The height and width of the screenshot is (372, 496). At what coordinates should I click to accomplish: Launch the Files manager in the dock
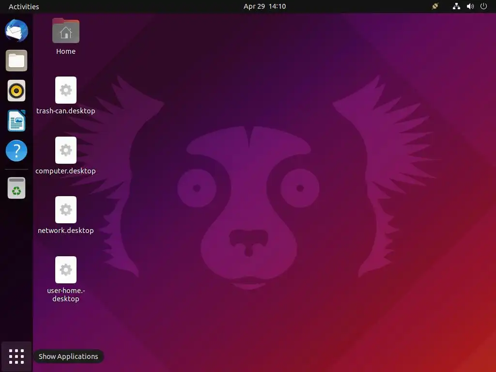coord(16,61)
